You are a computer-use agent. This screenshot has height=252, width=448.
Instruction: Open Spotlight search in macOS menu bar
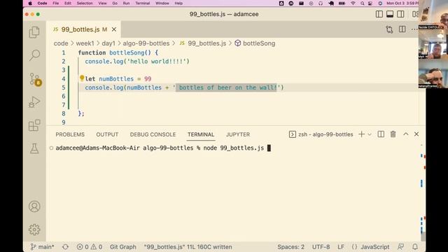[362, 3]
